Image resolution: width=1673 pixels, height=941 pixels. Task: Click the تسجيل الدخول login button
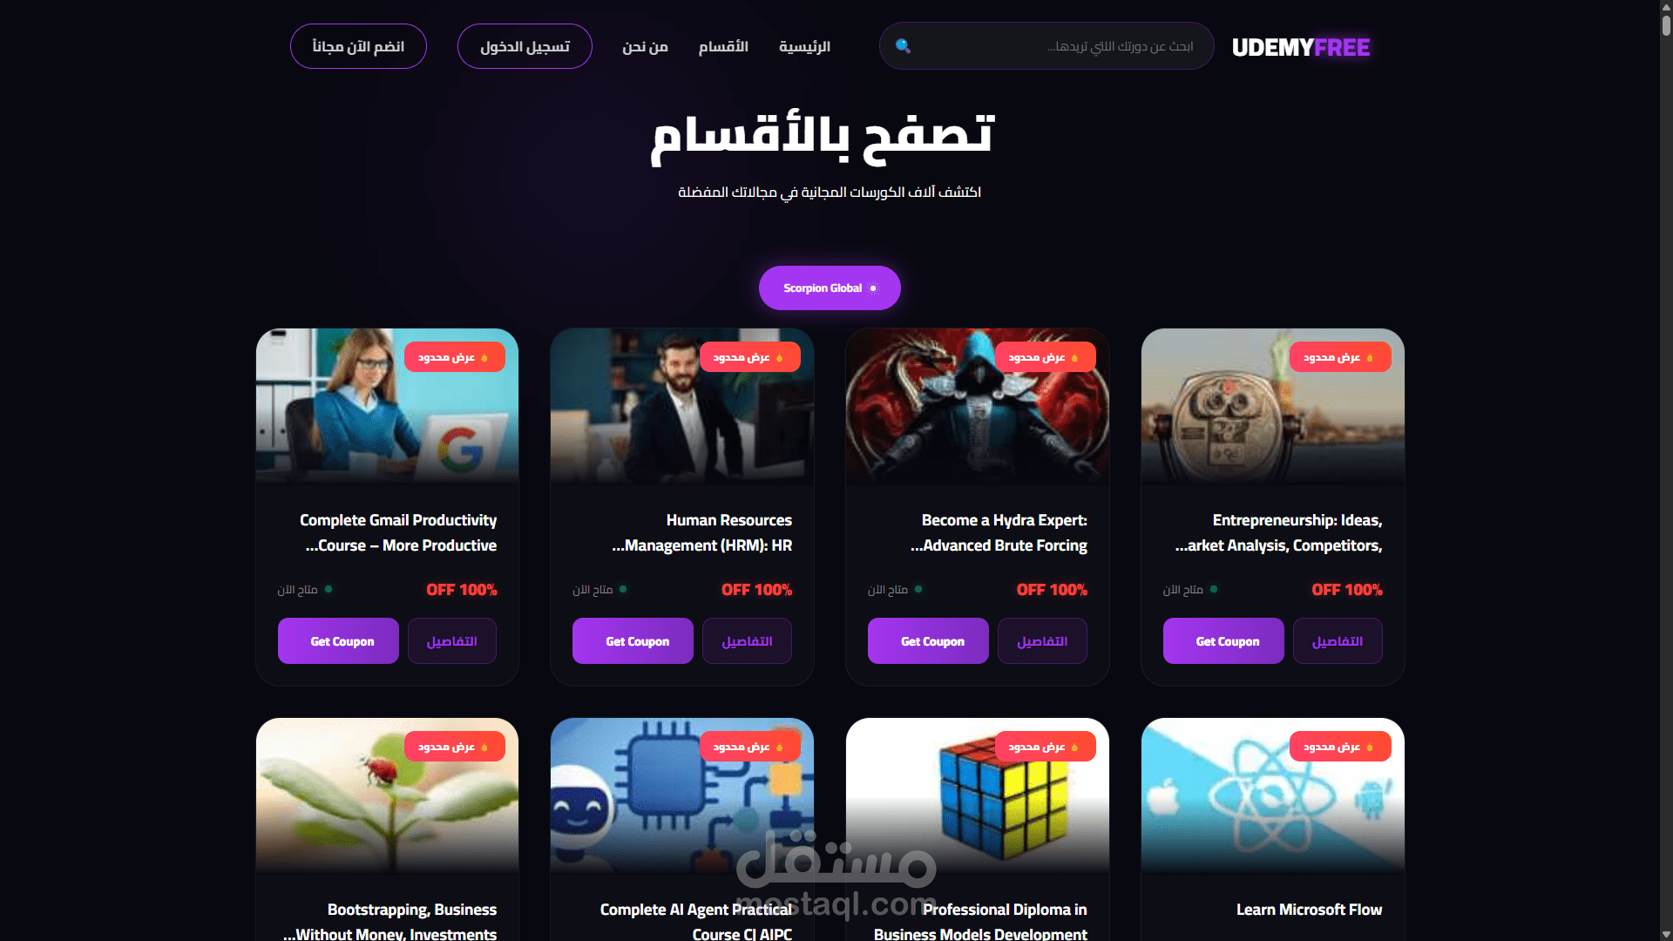525,46
